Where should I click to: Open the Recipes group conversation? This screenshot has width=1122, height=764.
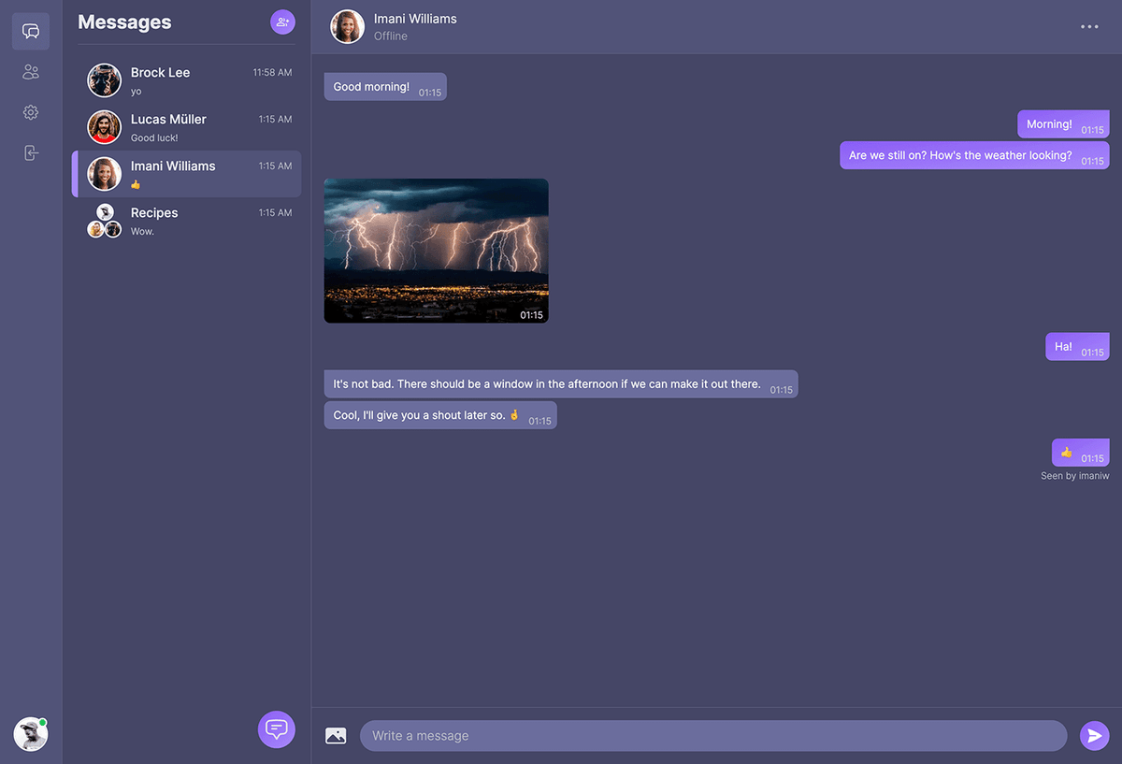(186, 221)
